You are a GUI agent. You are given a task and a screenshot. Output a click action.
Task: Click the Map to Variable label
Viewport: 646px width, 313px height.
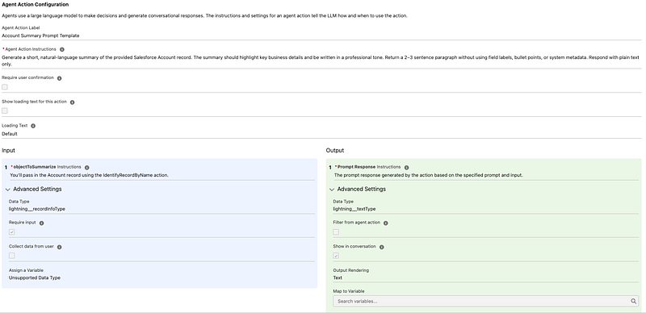[349, 291]
